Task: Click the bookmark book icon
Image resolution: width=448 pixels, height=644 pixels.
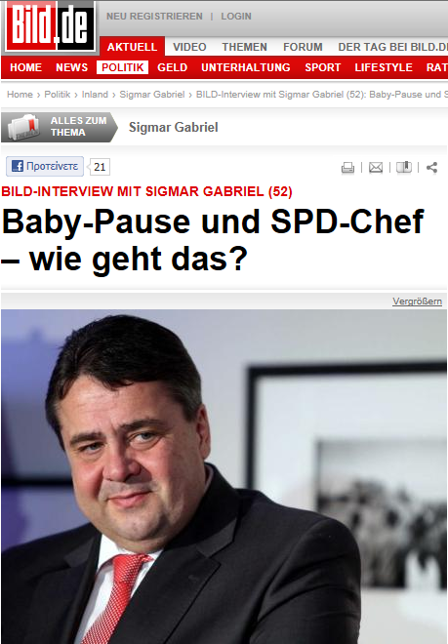Action: 404,167
